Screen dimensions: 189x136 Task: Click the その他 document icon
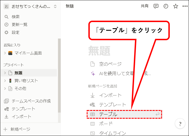coord(10,89)
